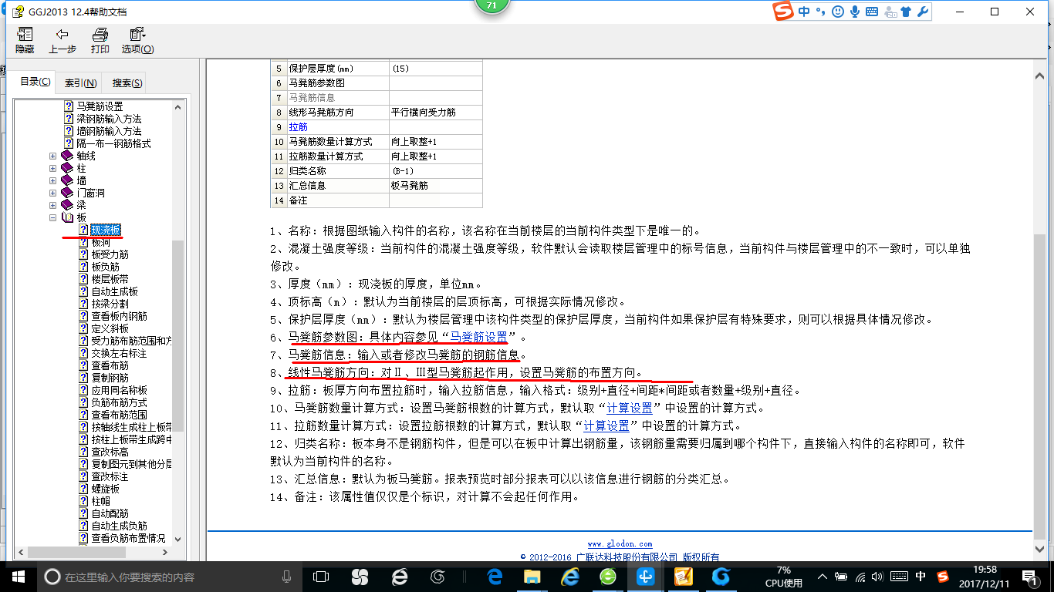Open the www.glodon.com link
This screenshot has height=592, width=1054.
tap(620, 543)
